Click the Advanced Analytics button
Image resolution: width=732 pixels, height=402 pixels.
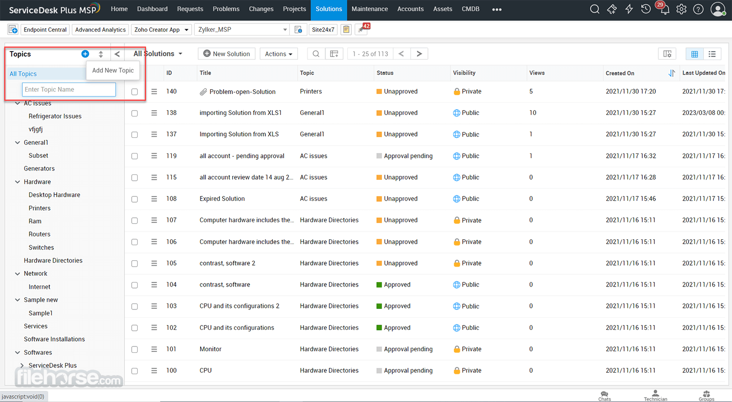click(101, 30)
